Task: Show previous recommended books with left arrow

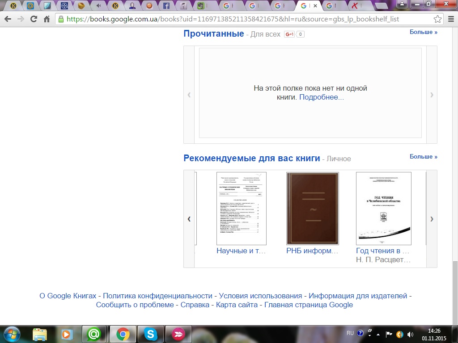Action: click(x=189, y=219)
